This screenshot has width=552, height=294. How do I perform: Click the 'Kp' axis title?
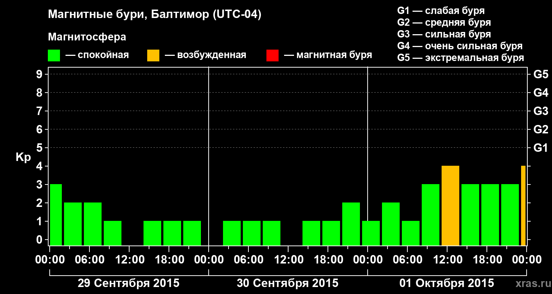(x=23, y=157)
